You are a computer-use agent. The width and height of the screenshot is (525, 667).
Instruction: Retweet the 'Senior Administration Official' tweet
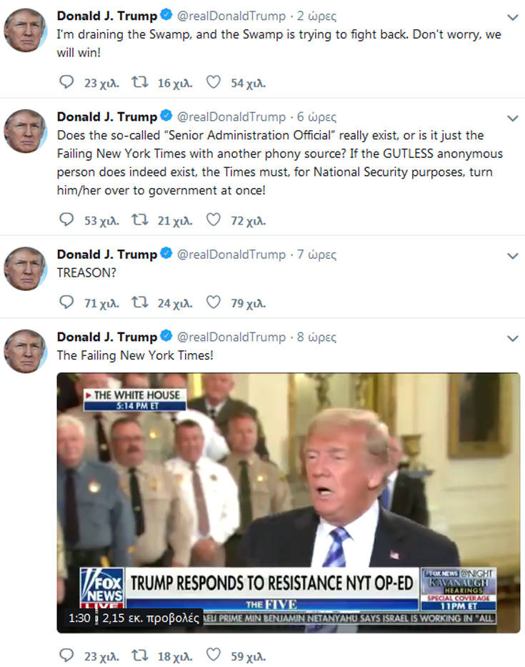coord(140,220)
